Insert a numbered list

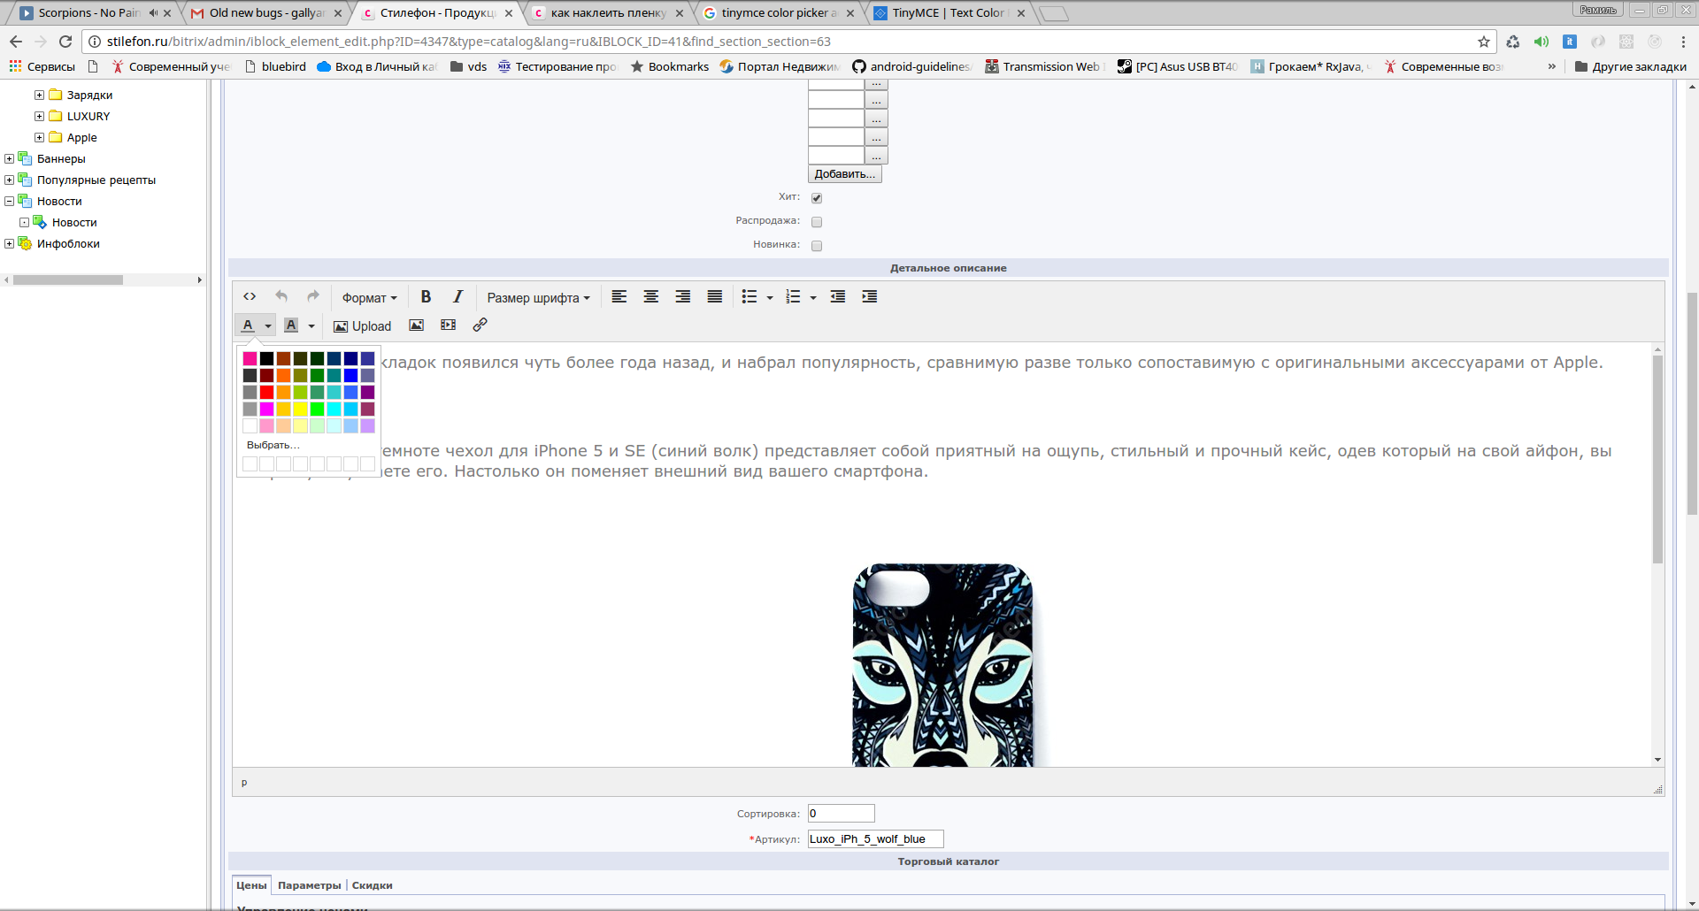tap(793, 297)
